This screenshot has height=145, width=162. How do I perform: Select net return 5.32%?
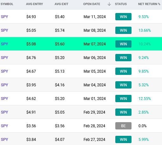[x=144, y=85]
